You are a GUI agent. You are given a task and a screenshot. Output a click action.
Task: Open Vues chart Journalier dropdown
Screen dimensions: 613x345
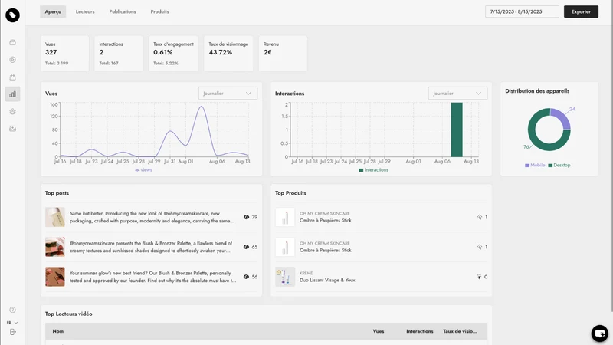pyautogui.click(x=228, y=93)
